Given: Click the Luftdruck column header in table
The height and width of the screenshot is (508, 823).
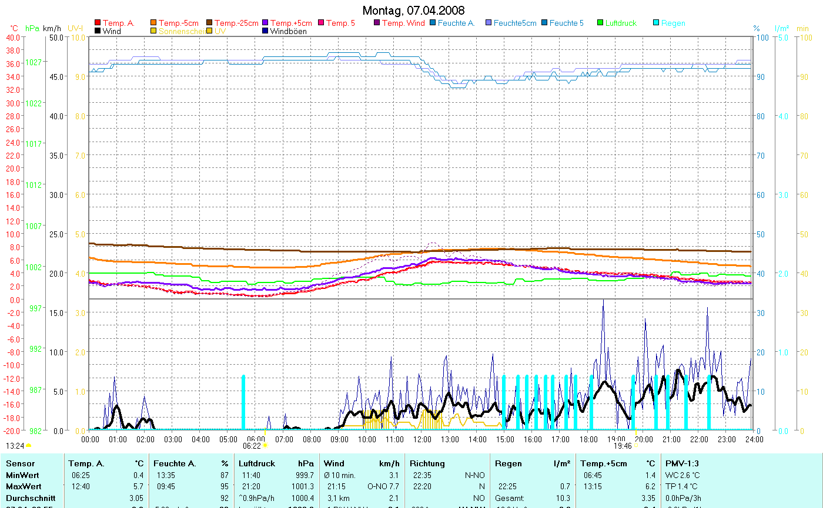Looking at the screenshot, I should tap(256, 463).
